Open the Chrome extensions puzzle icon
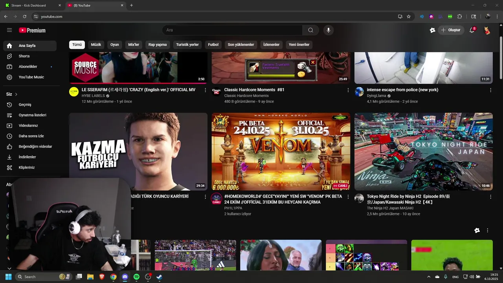 click(460, 17)
